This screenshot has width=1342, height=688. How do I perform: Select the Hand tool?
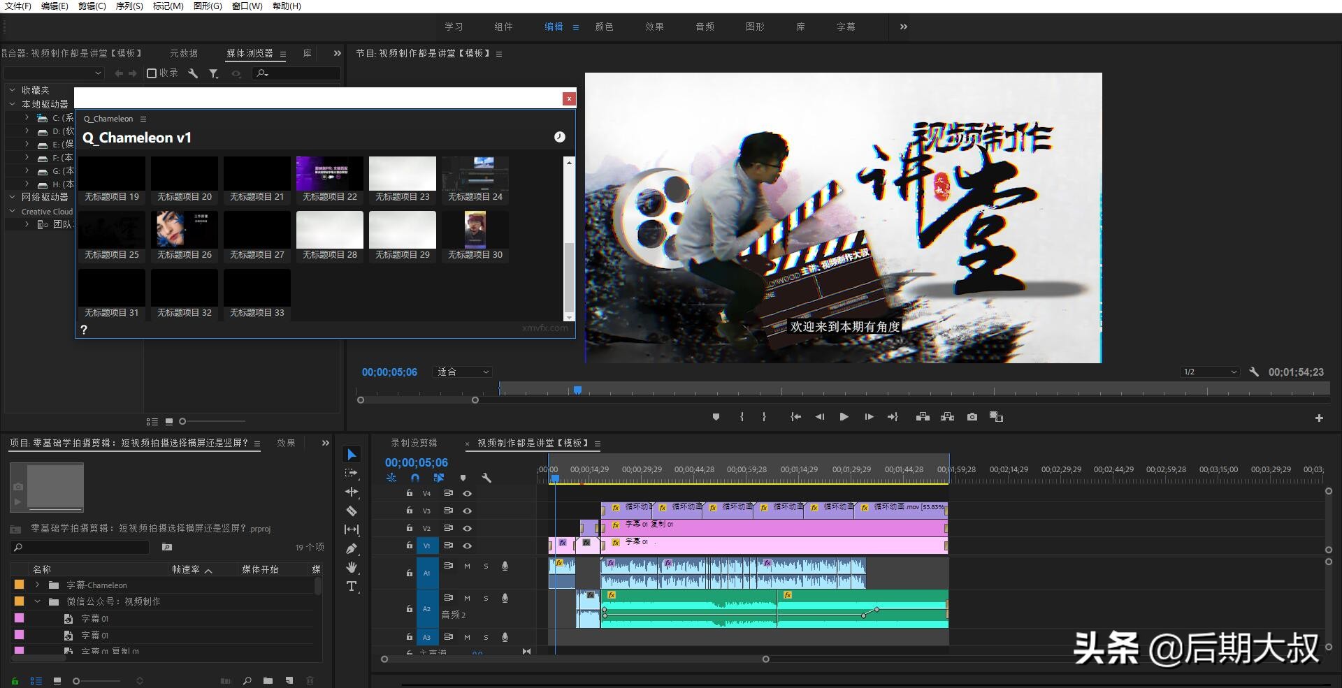tap(352, 567)
